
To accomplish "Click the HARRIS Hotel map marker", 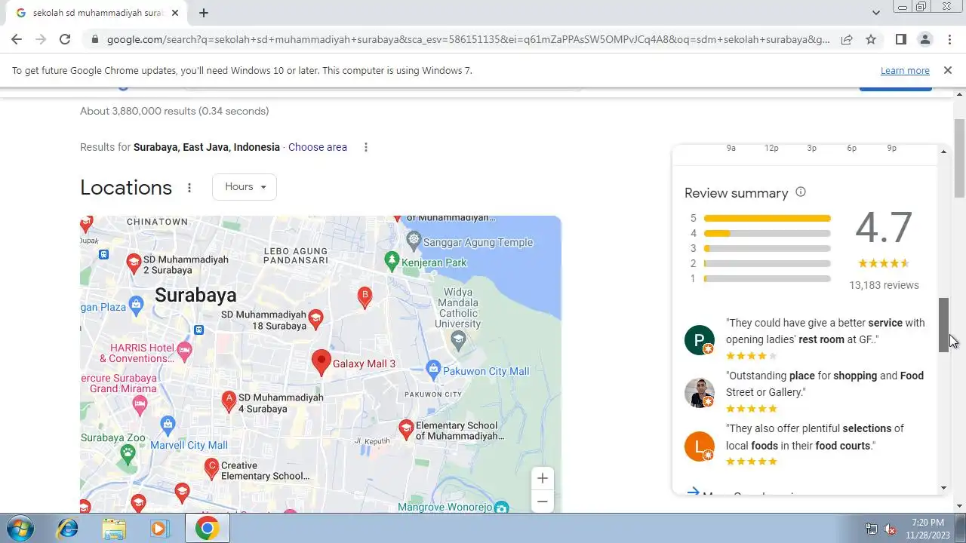I will 184,350.
